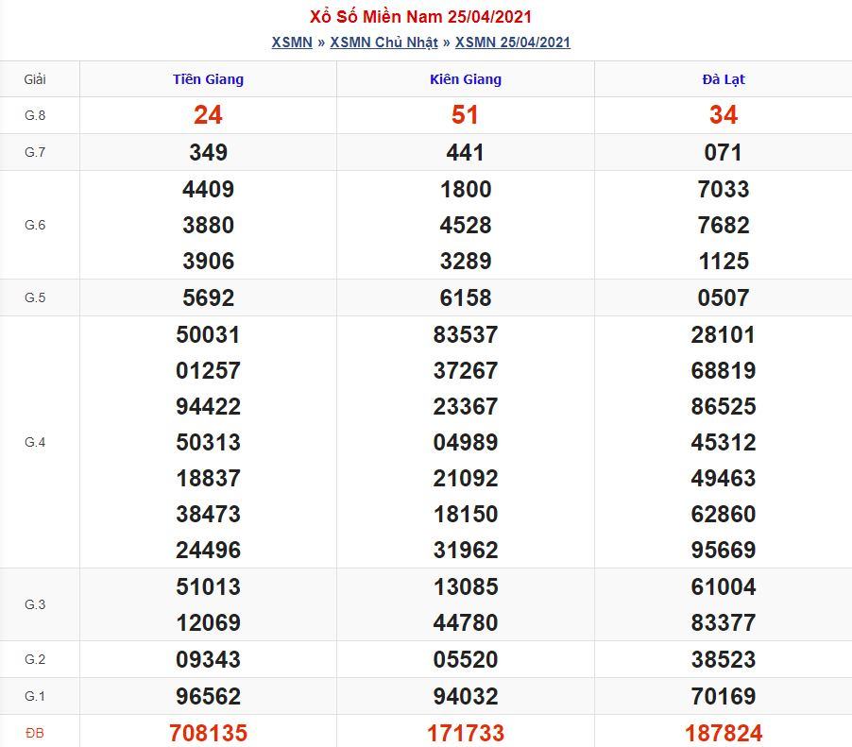Select the G.1 row label

[35, 696]
